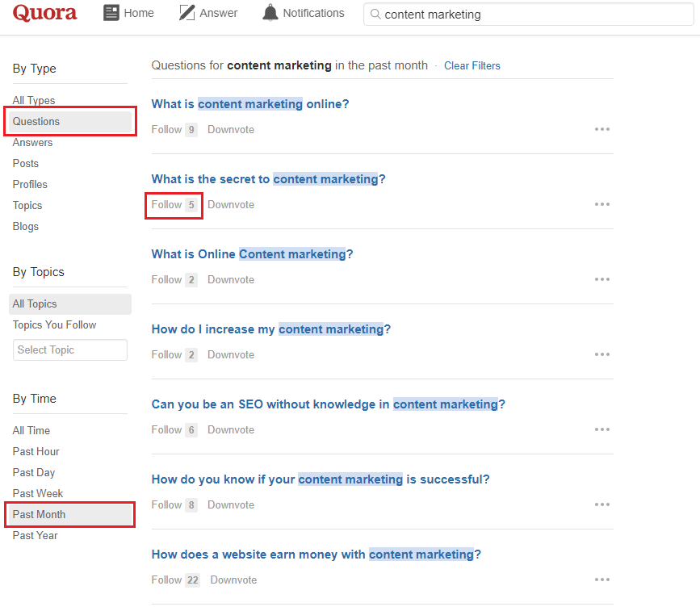The height and width of the screenshot is (611, 700).
Task: Click the Quora logo
Action: click(x=44, y=12)
